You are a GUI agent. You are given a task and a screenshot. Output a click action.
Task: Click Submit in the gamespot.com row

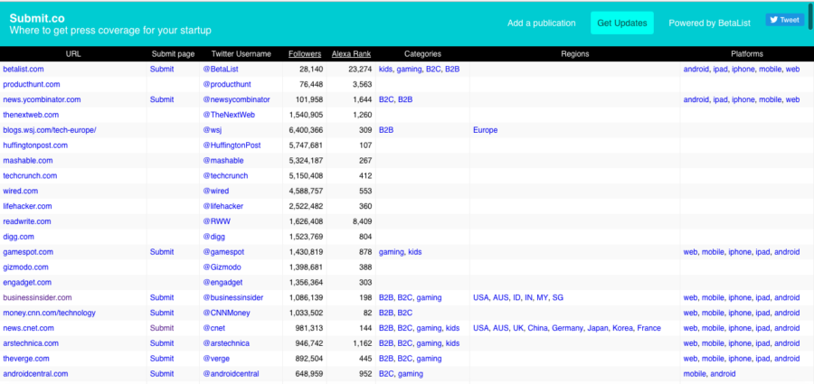(x=162, y=252)
